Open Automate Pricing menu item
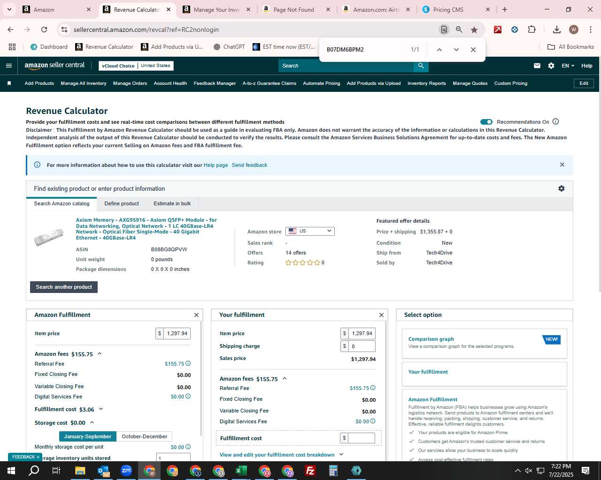601x480 pixels. click(322, 83)
